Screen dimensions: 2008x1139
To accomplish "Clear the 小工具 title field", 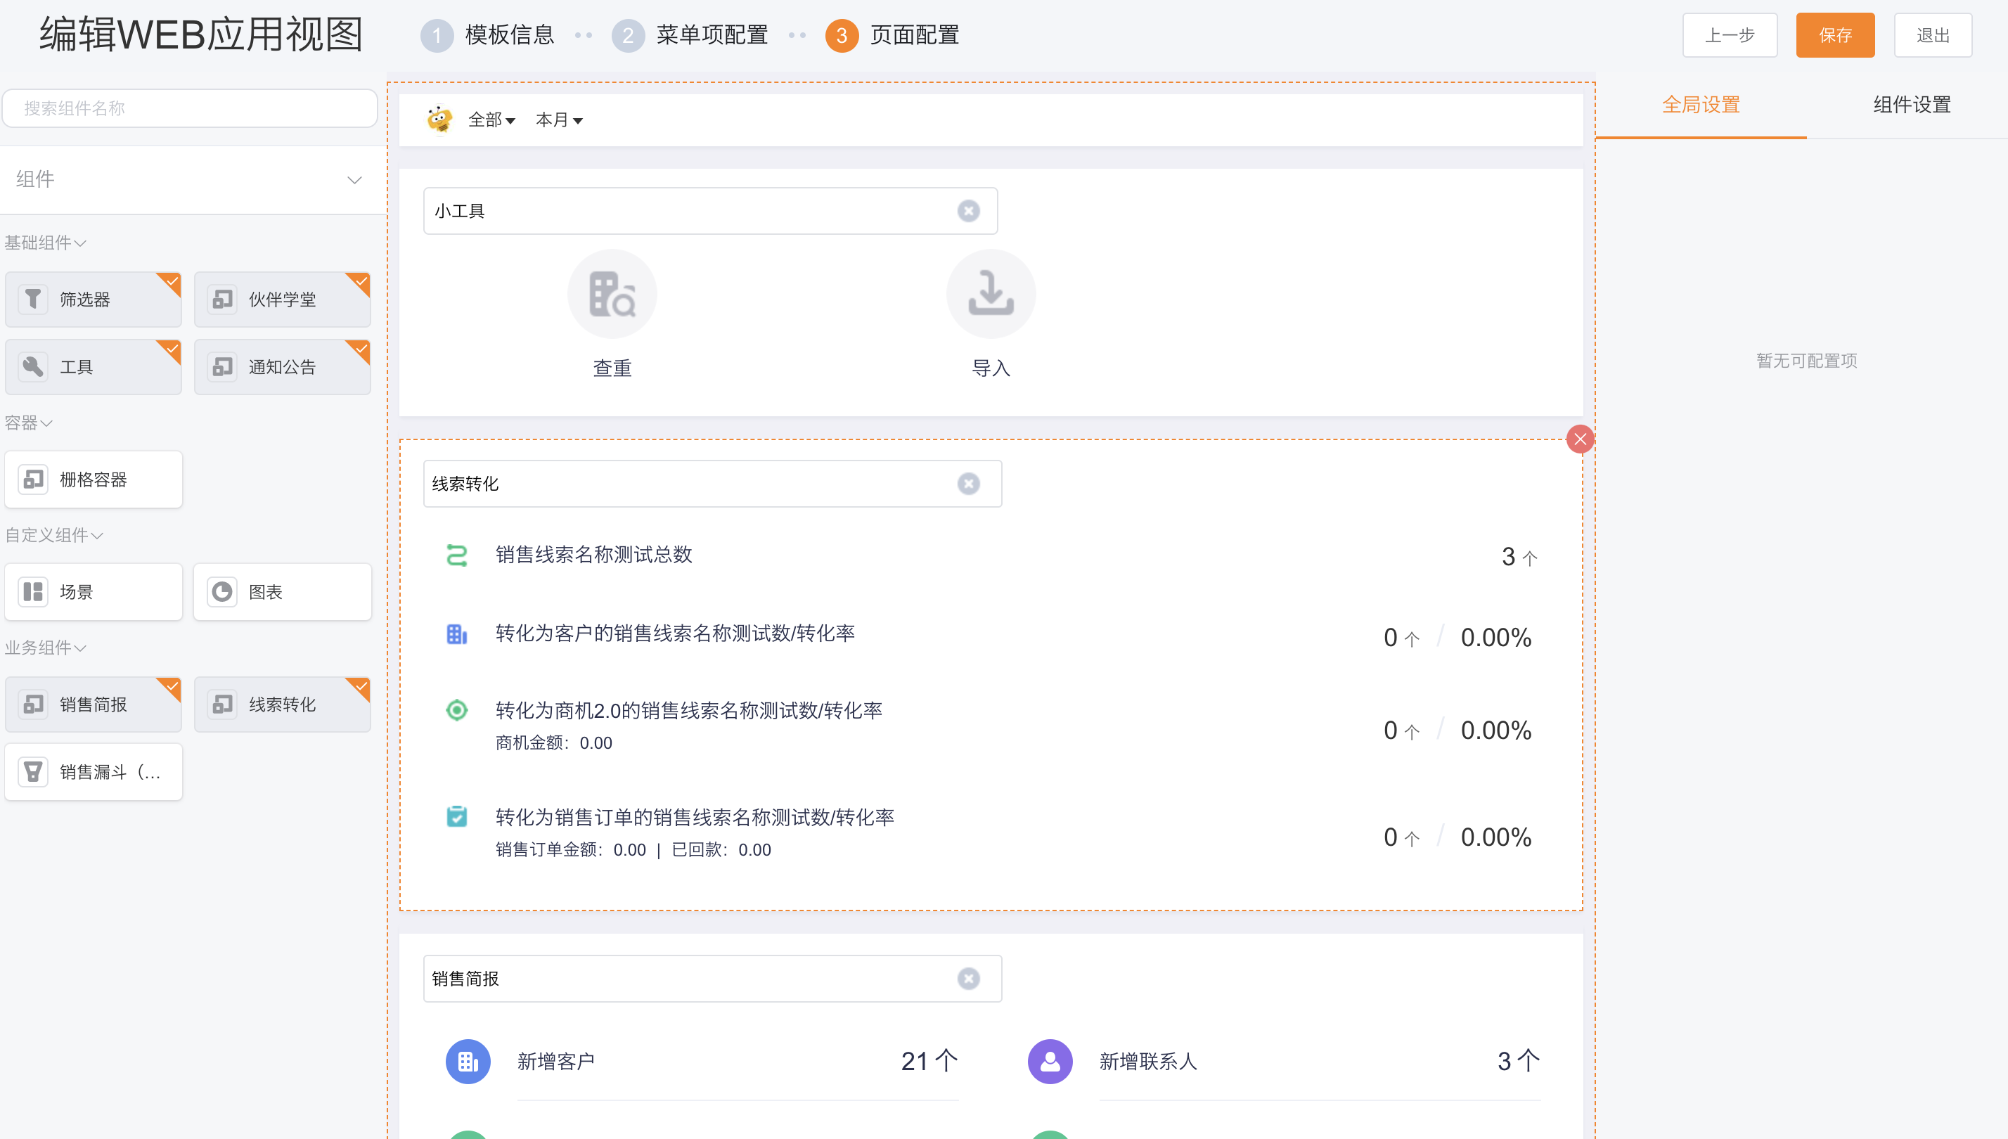I will click(x=968, y=211).
